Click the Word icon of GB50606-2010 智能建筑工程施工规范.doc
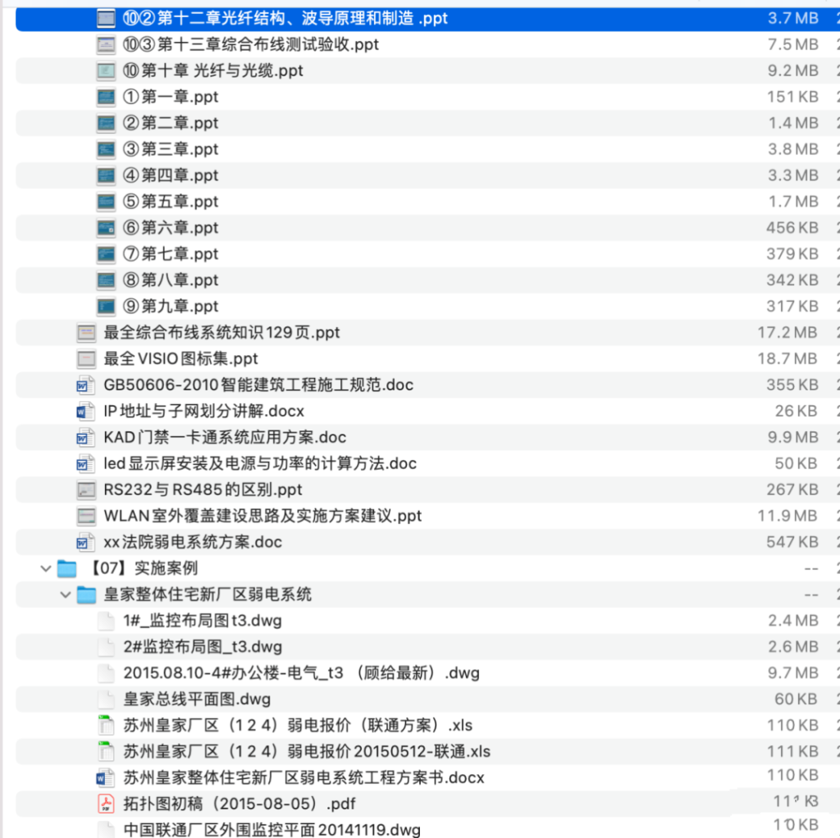 [x=86, y=385]
